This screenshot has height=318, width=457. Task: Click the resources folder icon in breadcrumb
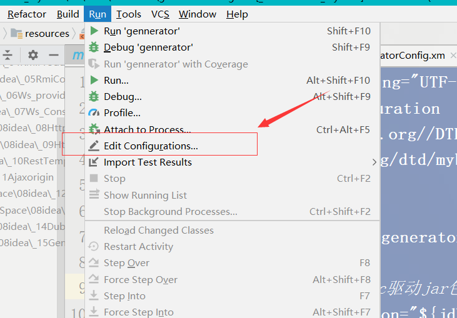(x=17, y=34)
